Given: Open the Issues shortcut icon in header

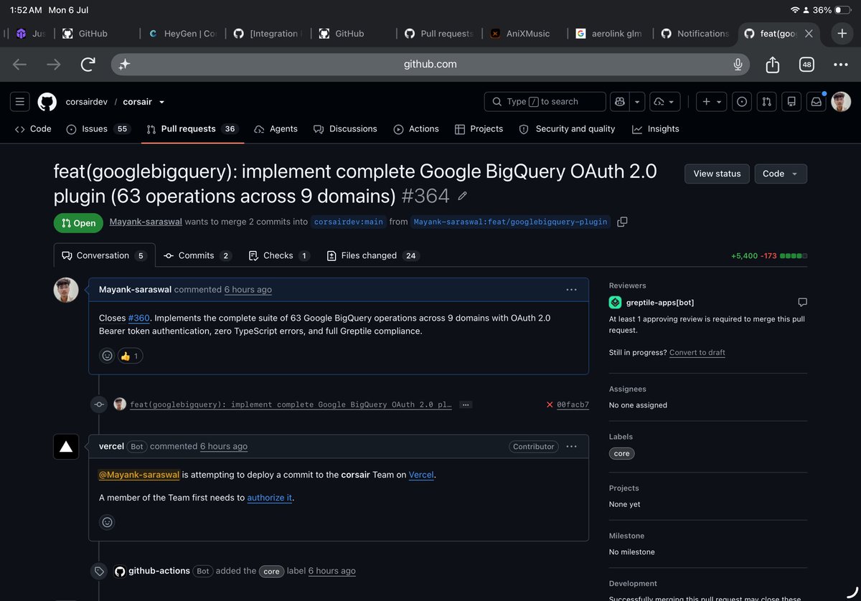Looking at the screenshot, I should [742, 102].
